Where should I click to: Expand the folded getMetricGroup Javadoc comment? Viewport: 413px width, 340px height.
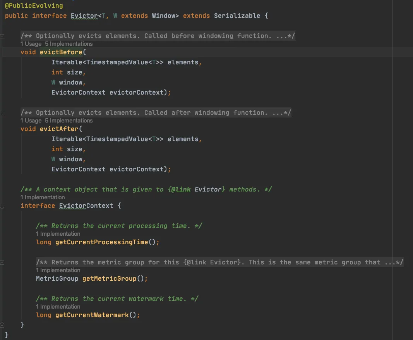tap(2, 262)
